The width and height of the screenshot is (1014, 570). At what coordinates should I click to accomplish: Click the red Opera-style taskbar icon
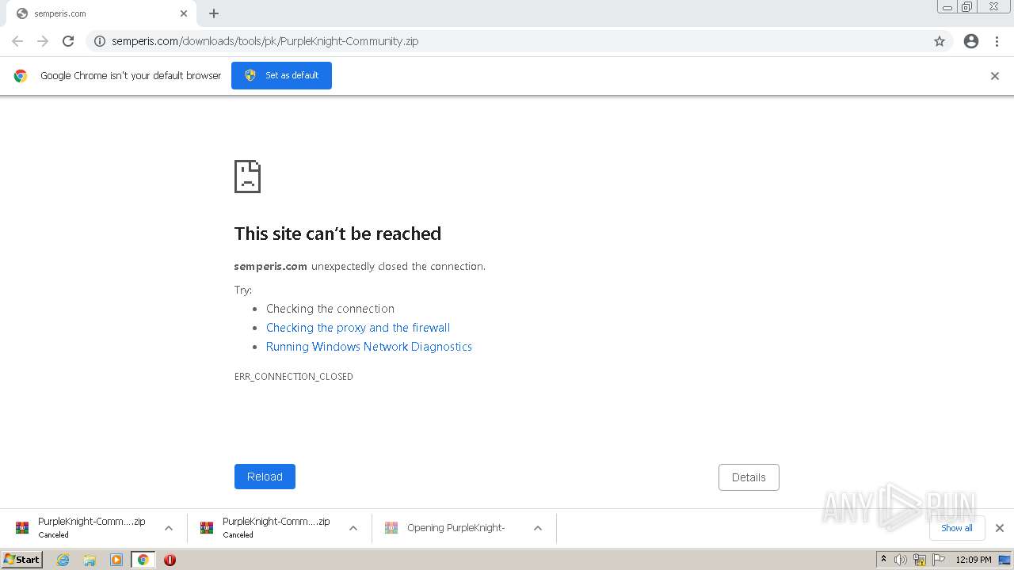(170, 560)
